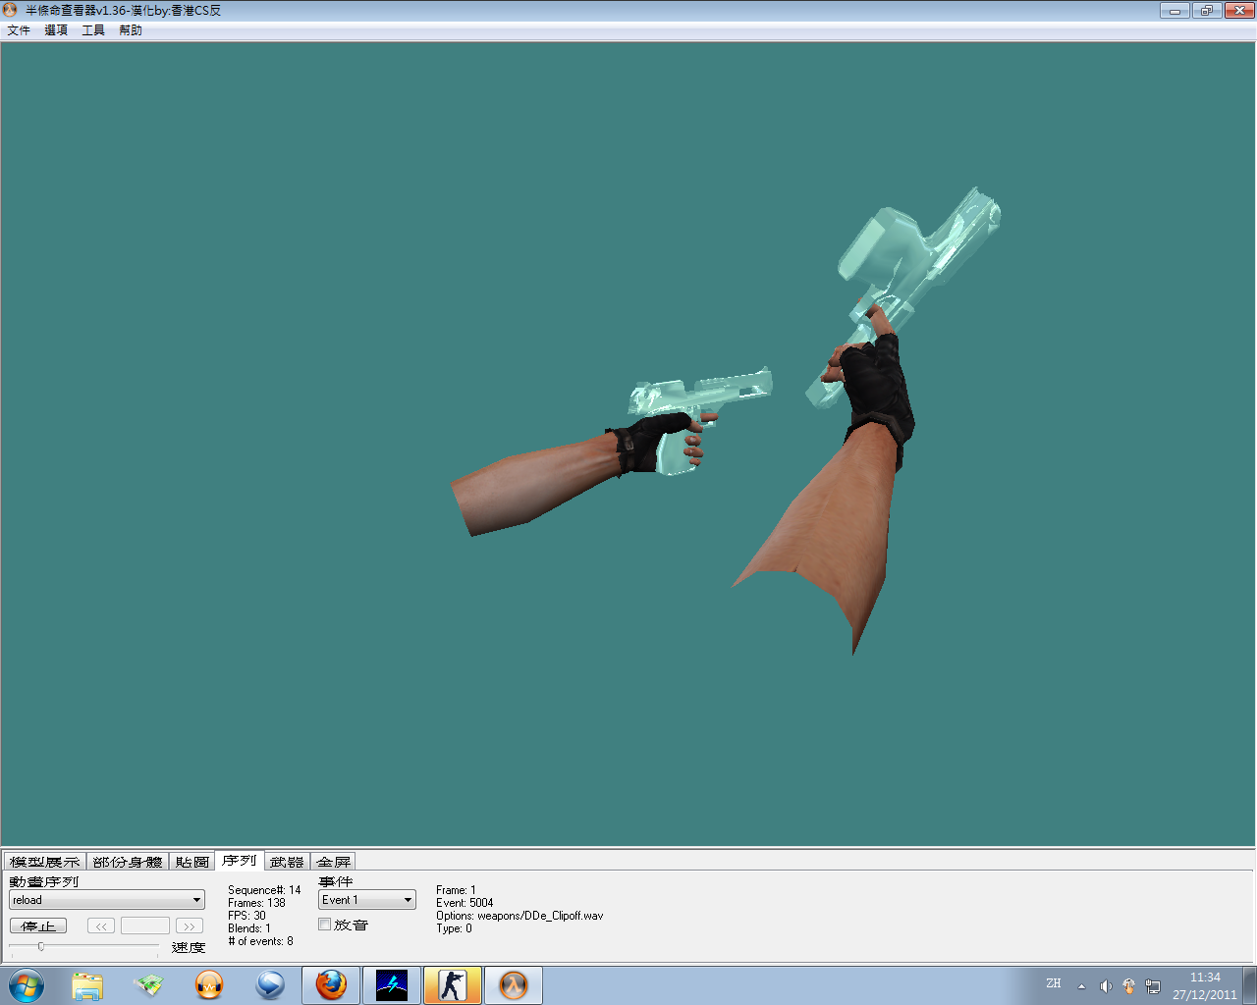Click the 'Type: 0' text
Viewport: 1257px width, 1005px height.
tap(454, 928)
